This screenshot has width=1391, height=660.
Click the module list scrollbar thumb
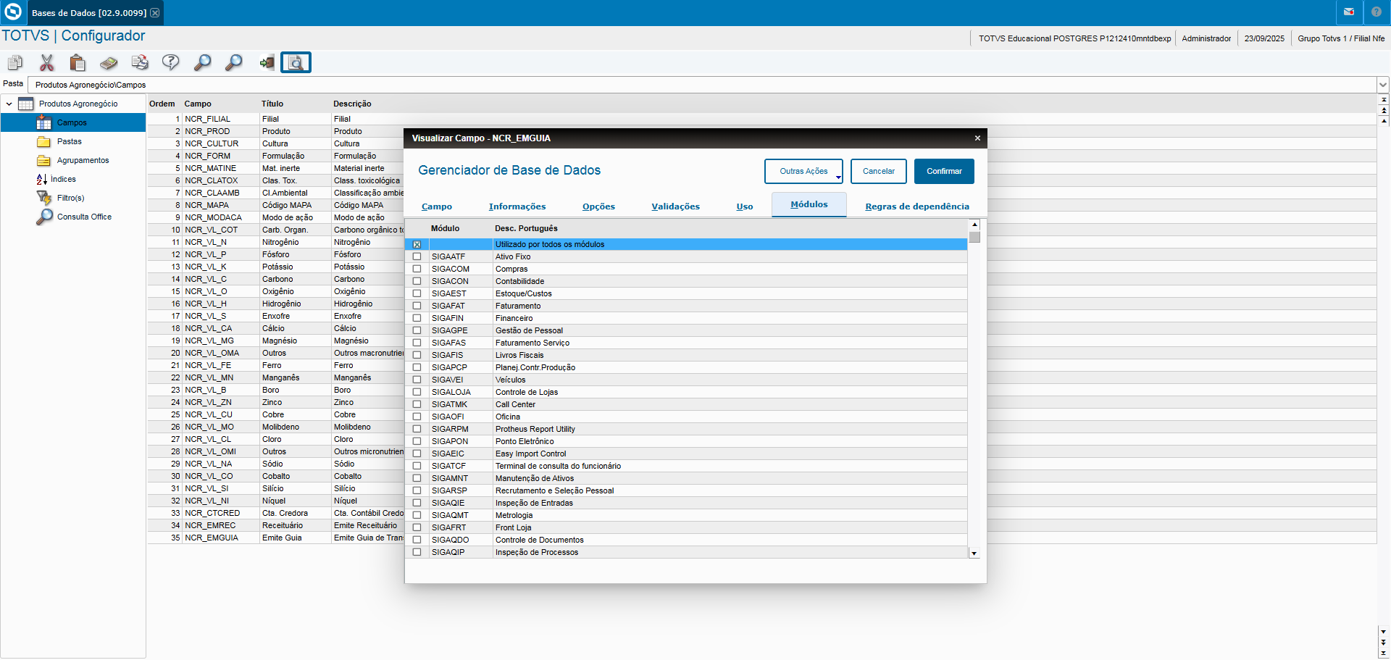click(x=974, y=237)
